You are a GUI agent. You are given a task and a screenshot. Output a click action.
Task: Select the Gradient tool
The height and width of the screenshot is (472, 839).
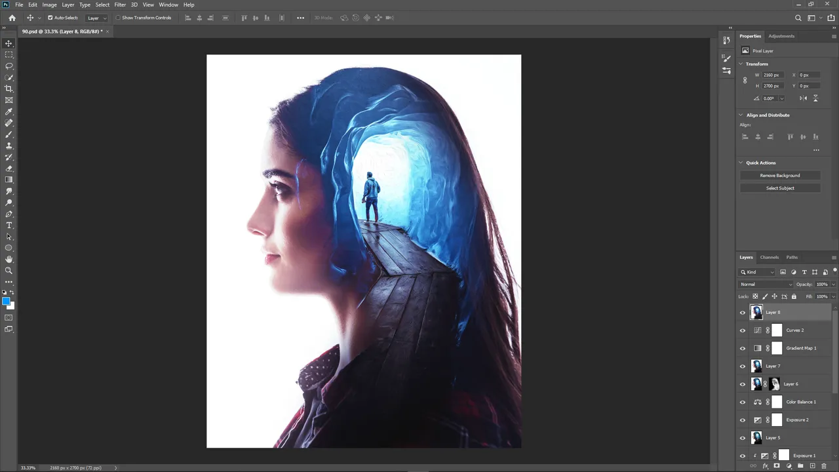9,180
